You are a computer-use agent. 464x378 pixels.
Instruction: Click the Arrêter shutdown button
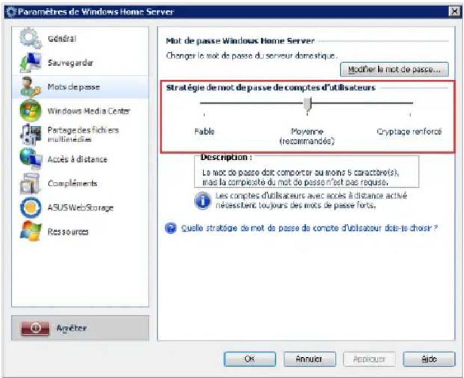[80, 328]
